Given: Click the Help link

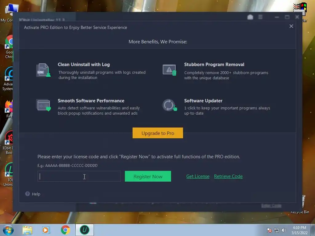Looking at the screenshot, I should pyautogui.click(x=36, y=194).
